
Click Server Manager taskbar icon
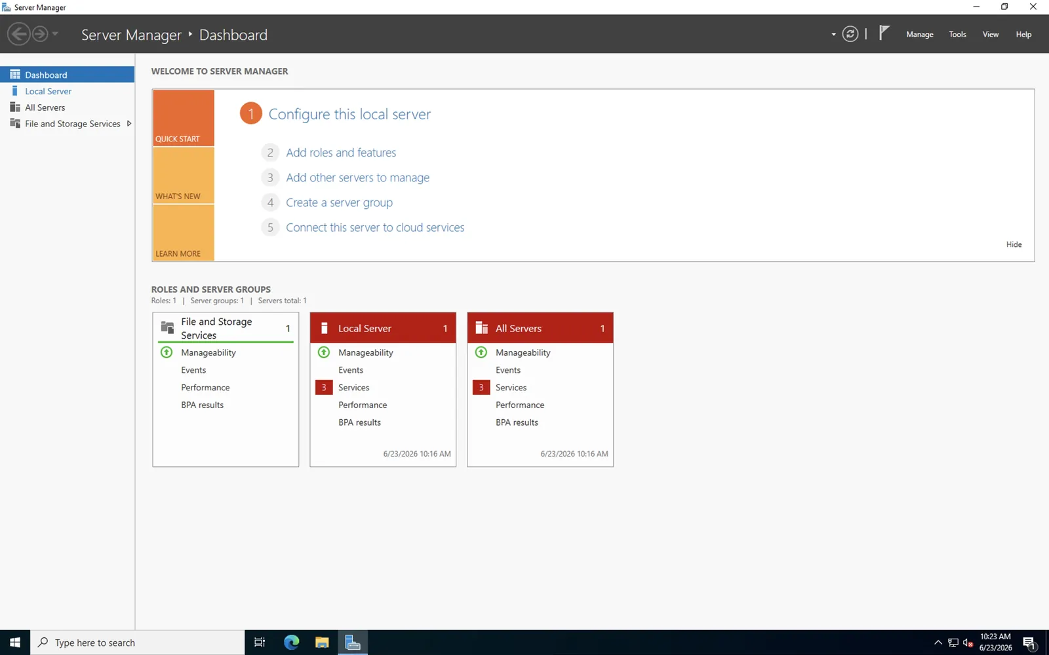[353, 643]
